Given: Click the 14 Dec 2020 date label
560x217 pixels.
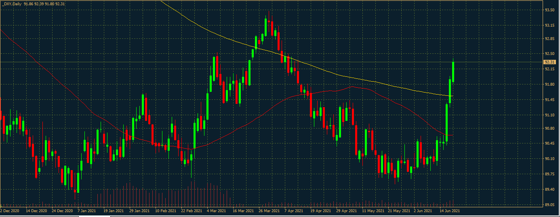Looking at the screenshot, I should (36, 211).
